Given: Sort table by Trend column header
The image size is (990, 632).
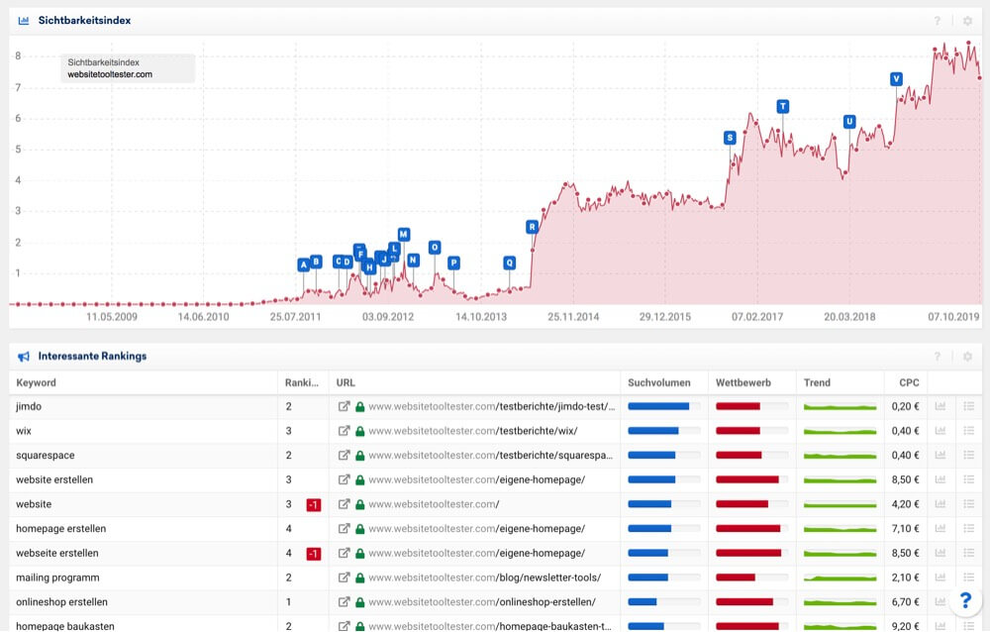Looking at the screenshot, I should [x=817, y=383].
